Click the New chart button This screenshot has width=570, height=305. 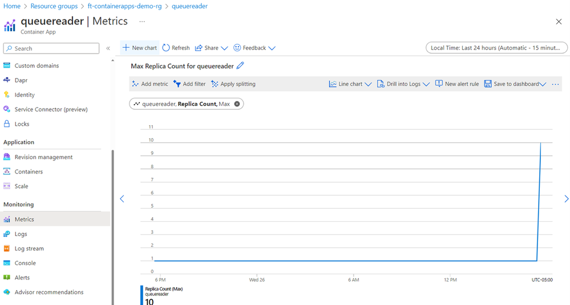(x=140, y=48)
